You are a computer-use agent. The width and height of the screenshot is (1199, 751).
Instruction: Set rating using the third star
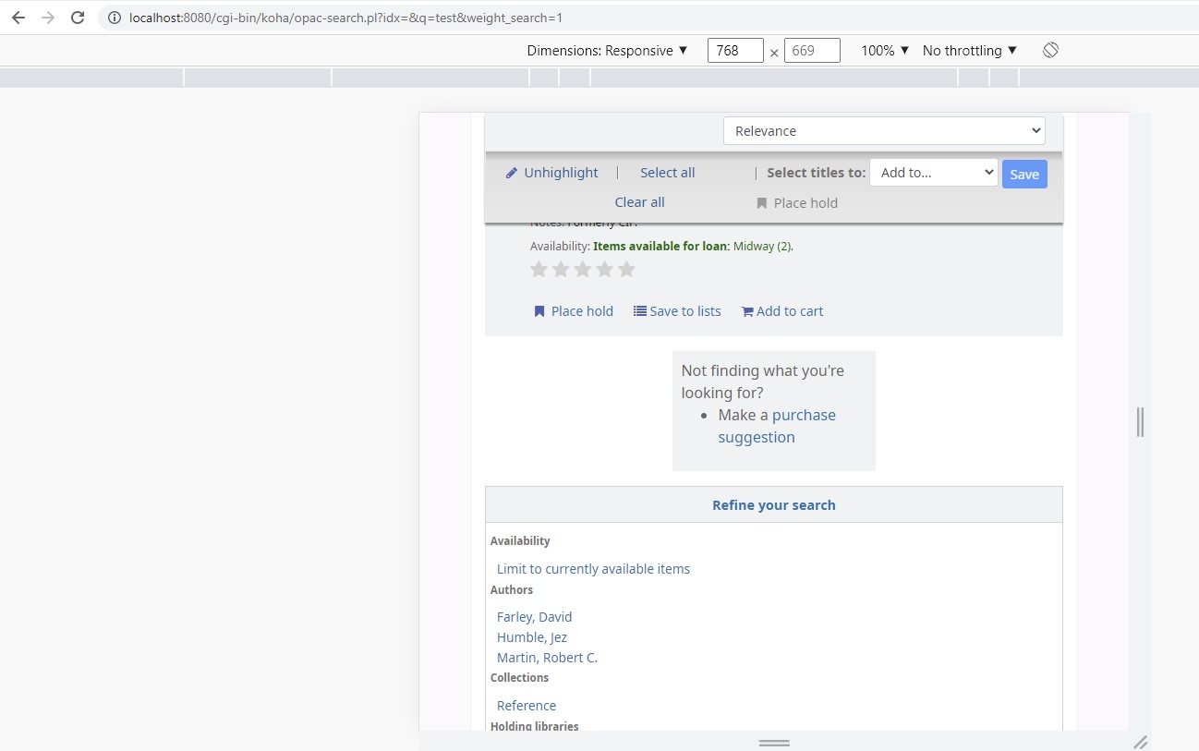583,270
